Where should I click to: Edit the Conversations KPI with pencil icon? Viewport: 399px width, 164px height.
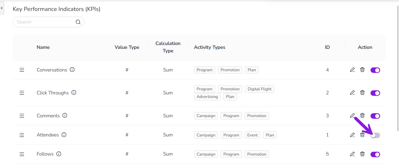[x=352, y=70]
